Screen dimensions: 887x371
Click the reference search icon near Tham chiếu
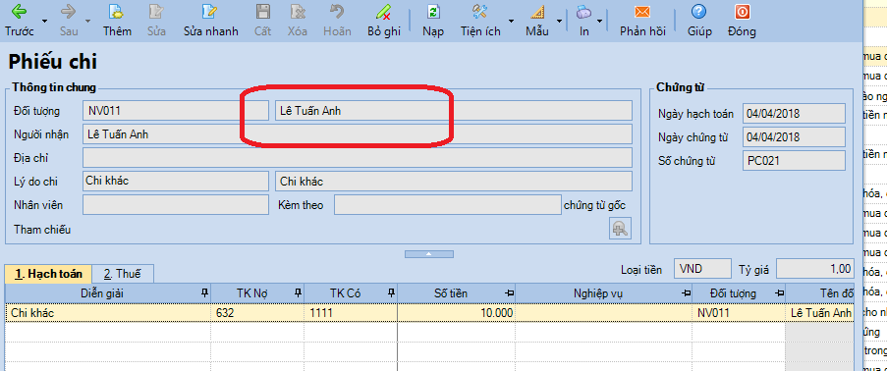pos(621,229)
